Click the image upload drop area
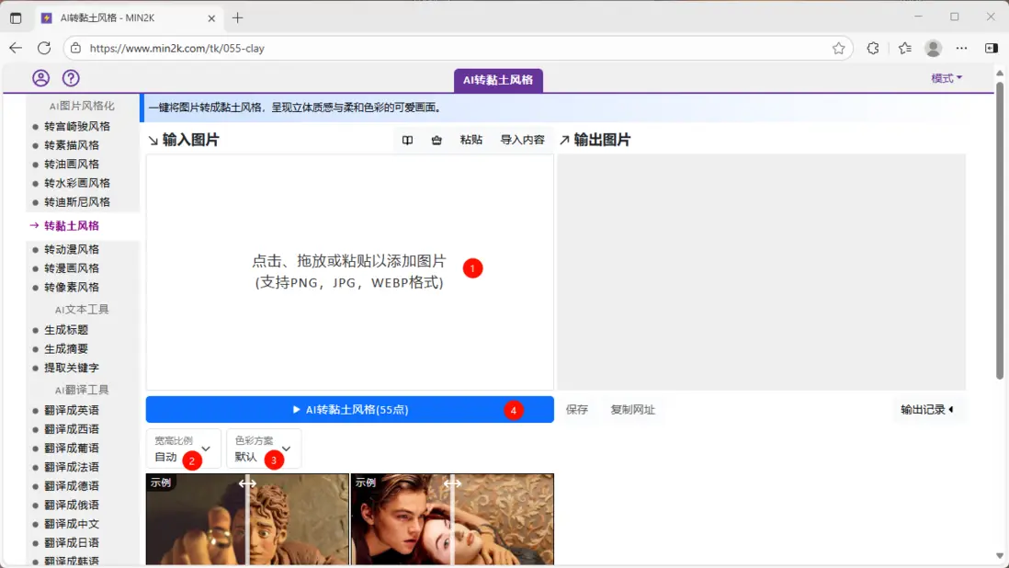The width and height of the screenshot is (1009, 568). pos(350,272)
